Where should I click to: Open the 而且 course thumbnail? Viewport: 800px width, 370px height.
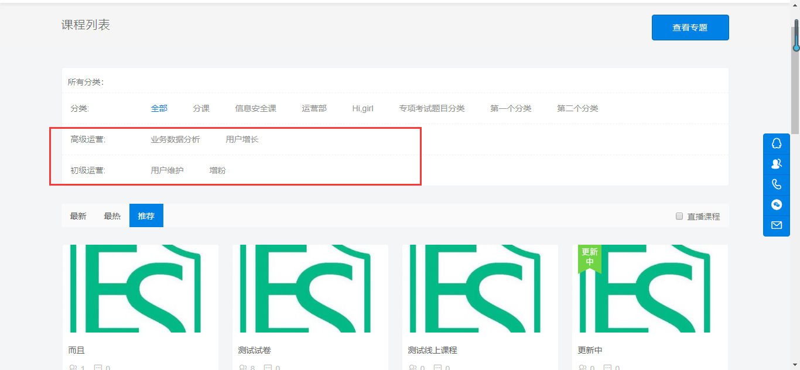point(141,289)
